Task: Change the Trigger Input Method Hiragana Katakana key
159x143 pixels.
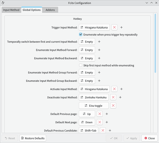Action: click(x=94, y=27)
